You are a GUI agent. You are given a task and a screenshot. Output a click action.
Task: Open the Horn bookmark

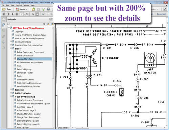tap(19, 66)
